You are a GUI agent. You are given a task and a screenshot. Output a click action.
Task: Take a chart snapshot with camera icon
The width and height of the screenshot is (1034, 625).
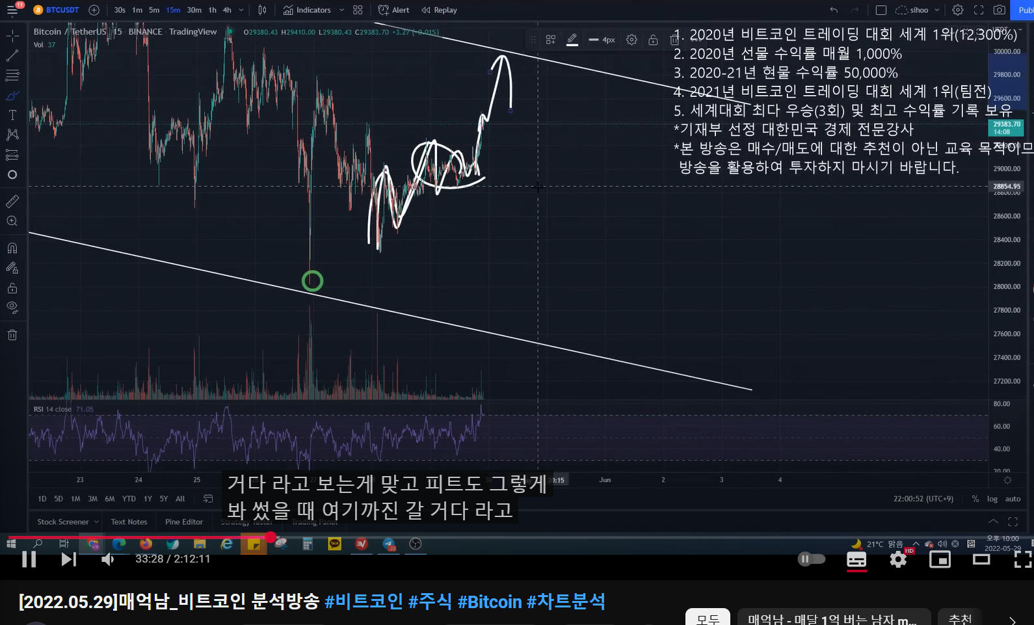(x=1000, y=10)
